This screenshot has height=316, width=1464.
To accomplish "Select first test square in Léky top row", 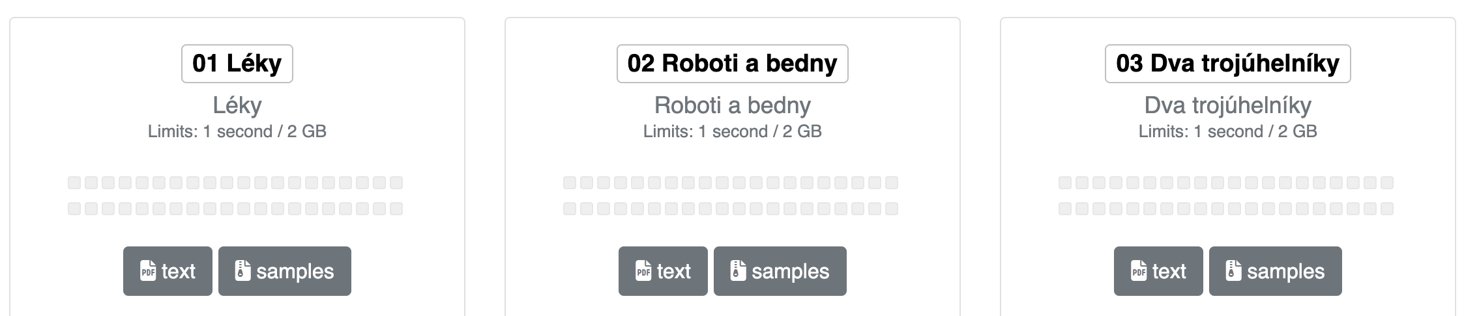I will click(x=74, y=183).
